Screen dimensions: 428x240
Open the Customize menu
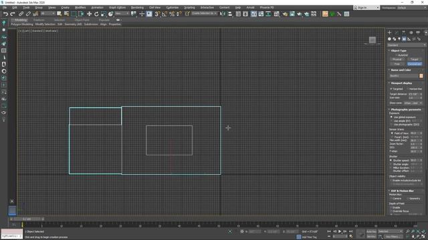[x=173, y=7]
